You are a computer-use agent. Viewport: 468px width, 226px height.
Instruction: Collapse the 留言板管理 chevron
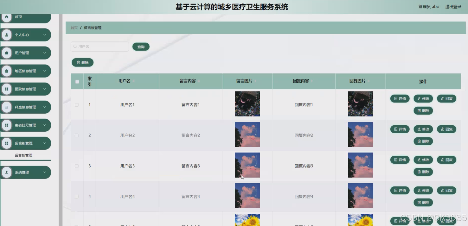click(x=45, y=143)
